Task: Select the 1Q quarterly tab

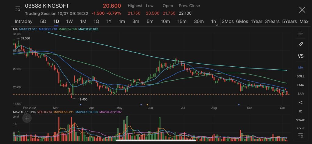Action: click(96, 22)
